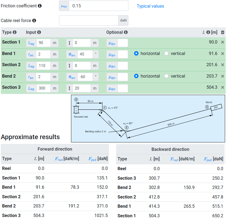Delete Bend 2 using its X icon

point(223,76)
